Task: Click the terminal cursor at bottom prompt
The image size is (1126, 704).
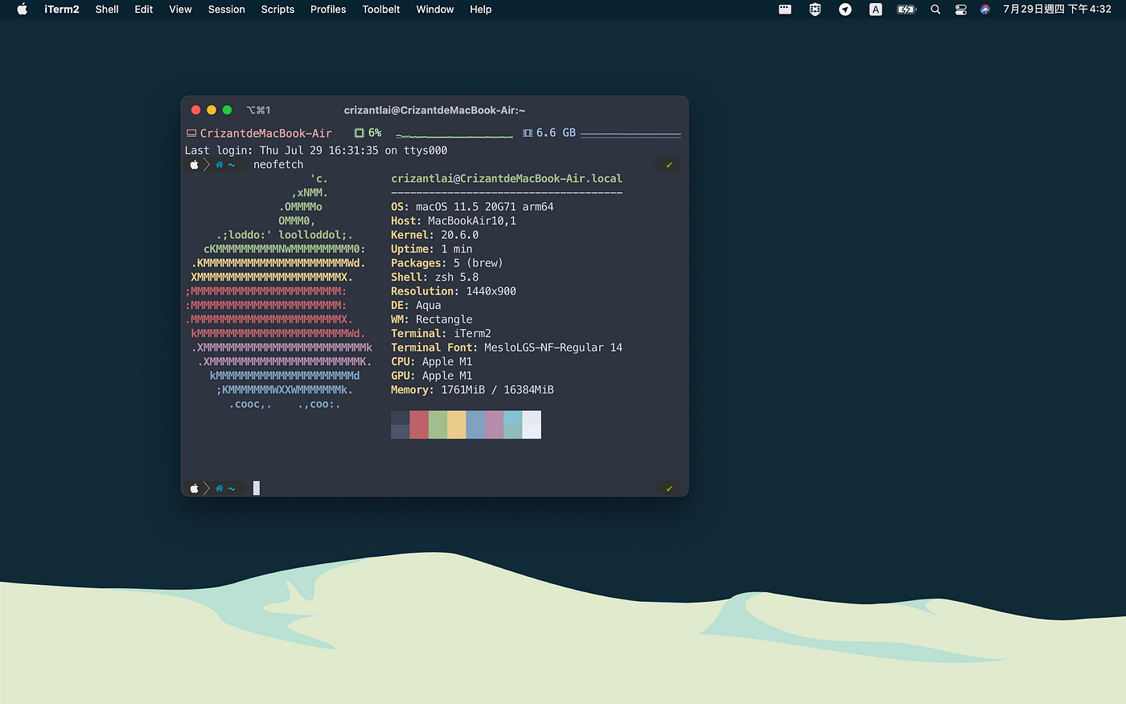Action: coord(257,488)
